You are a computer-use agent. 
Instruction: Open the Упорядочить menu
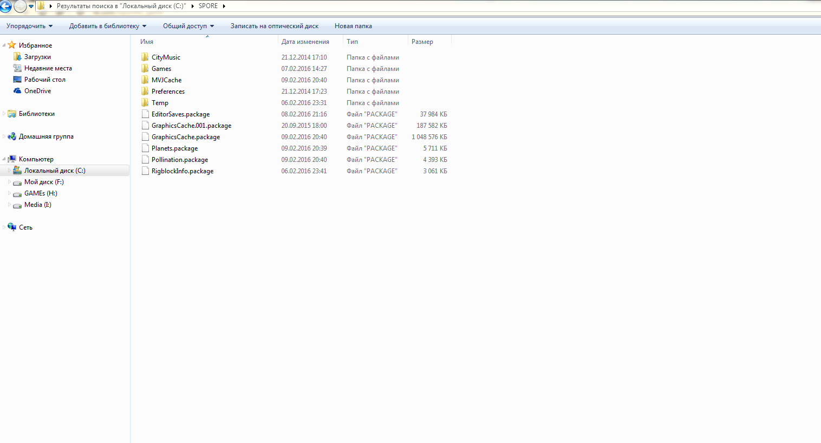[30, 26]
